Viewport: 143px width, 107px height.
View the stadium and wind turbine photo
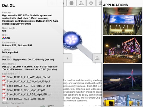click(123, 78)
